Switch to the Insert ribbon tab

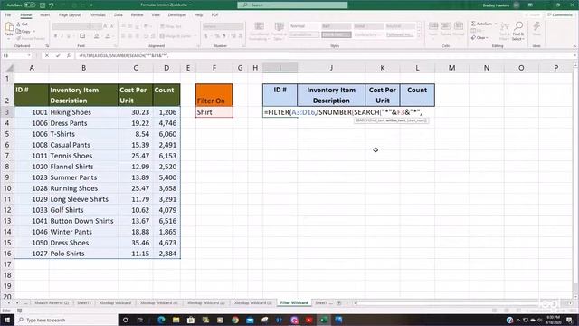tap(44, 15)
